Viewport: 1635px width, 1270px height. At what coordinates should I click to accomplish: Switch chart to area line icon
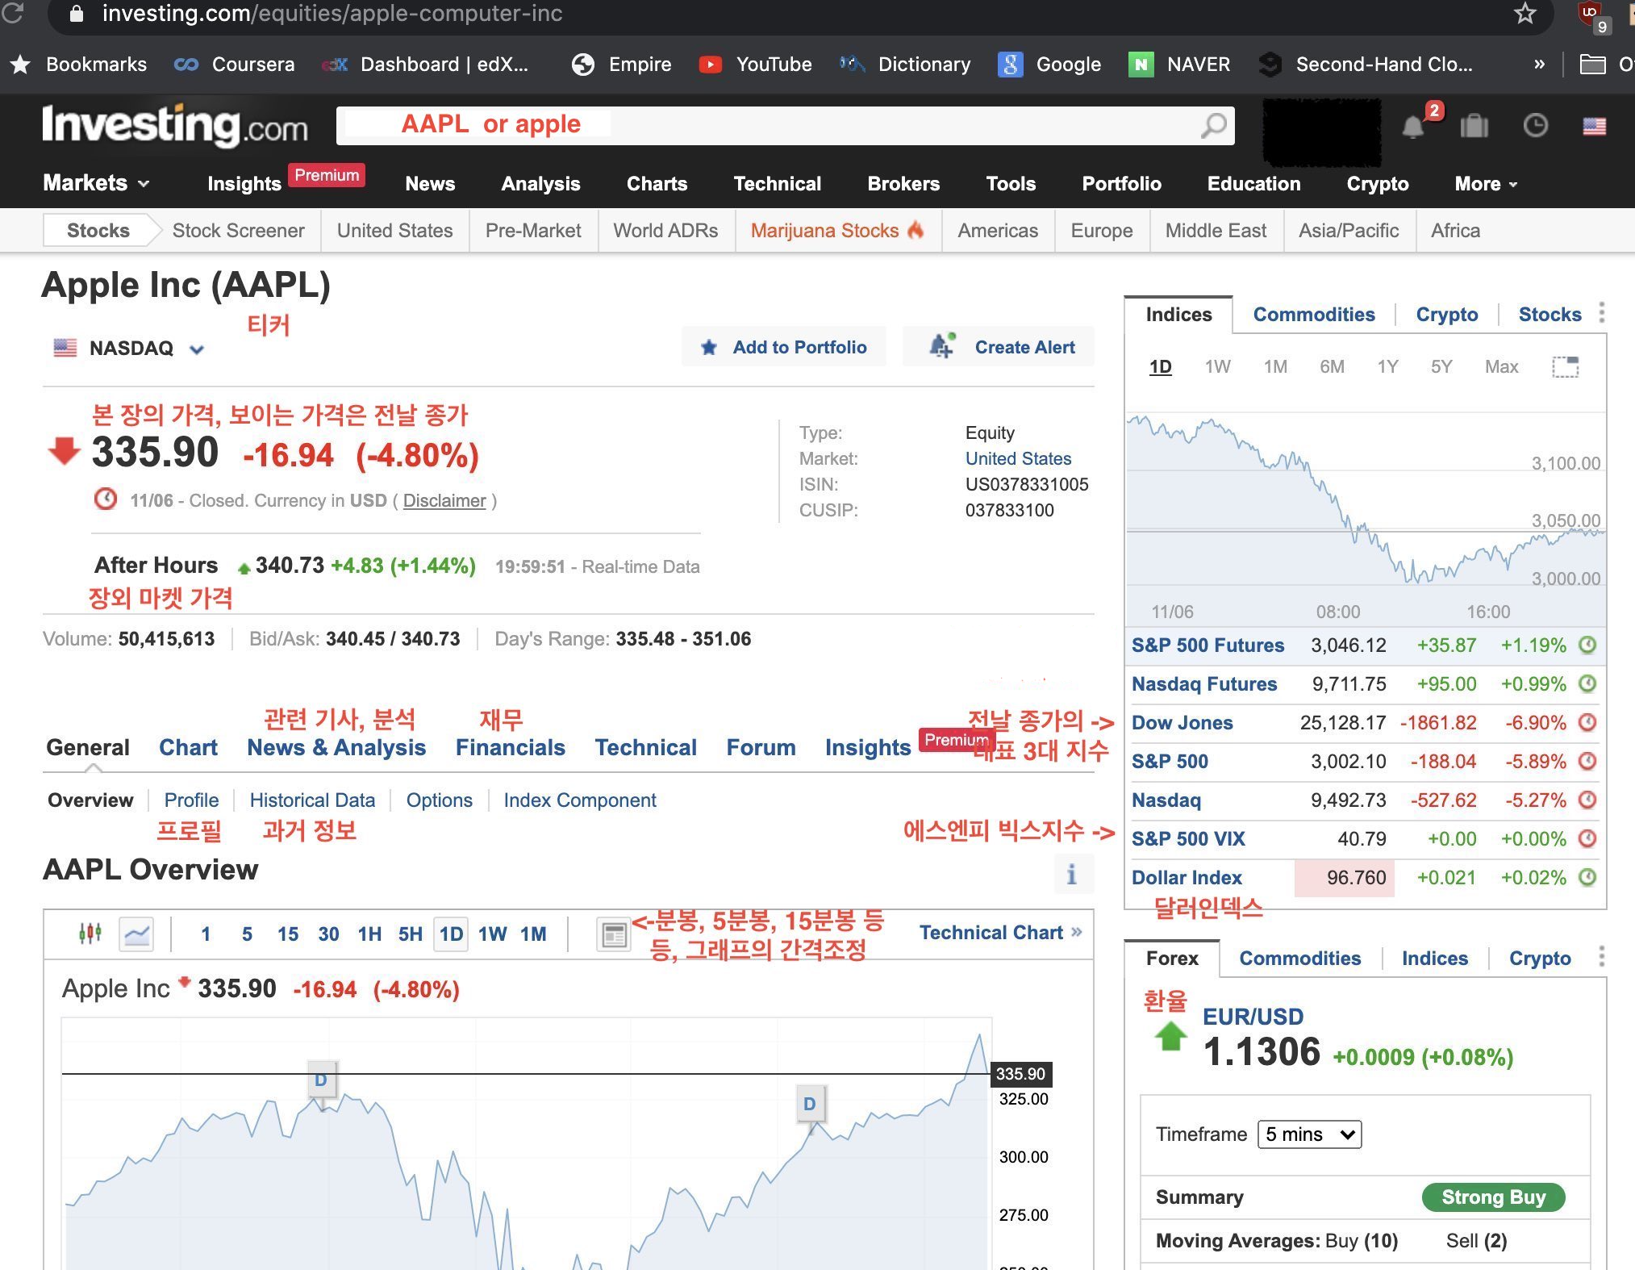coord(136,934)
